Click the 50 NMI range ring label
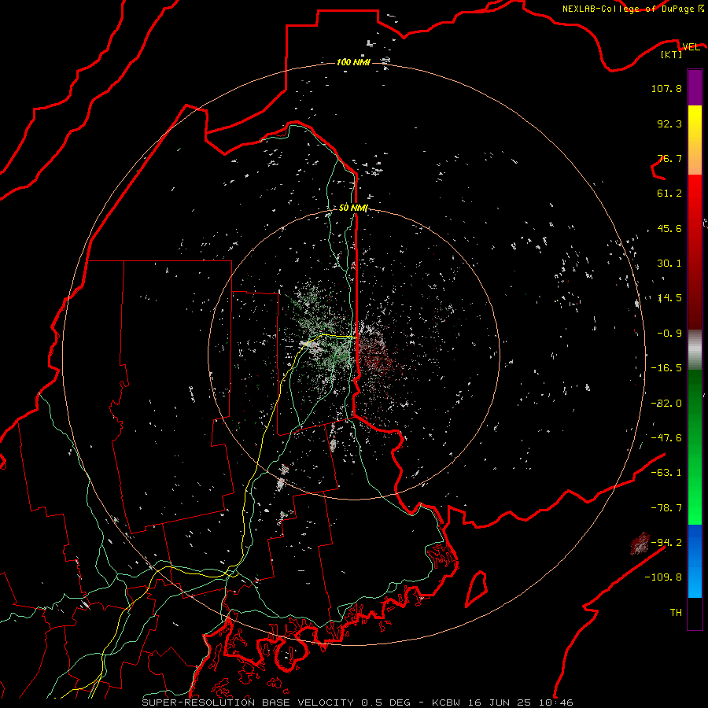The width and height of the screenshot is (708, 708). (x=353, y=208)
